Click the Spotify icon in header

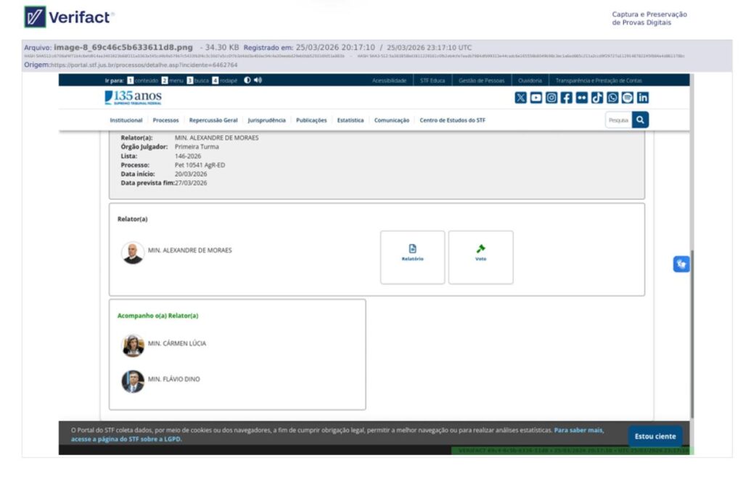(628, 98)
